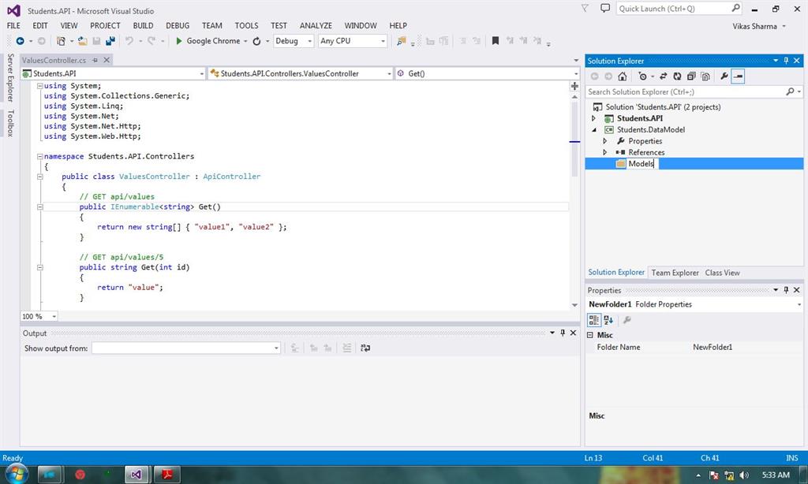Image resolution: width=808 pixels, height=484 pixels.
Task: Click the Save All toolbar icon
Action: [x=110, y=41]
